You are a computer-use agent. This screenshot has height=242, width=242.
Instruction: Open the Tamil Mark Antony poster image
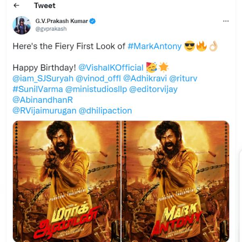point(67,181)
